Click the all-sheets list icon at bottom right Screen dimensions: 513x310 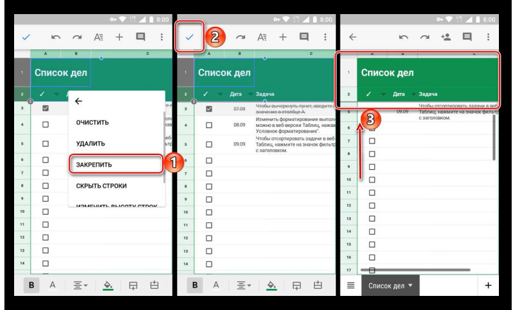pos(351,286)
